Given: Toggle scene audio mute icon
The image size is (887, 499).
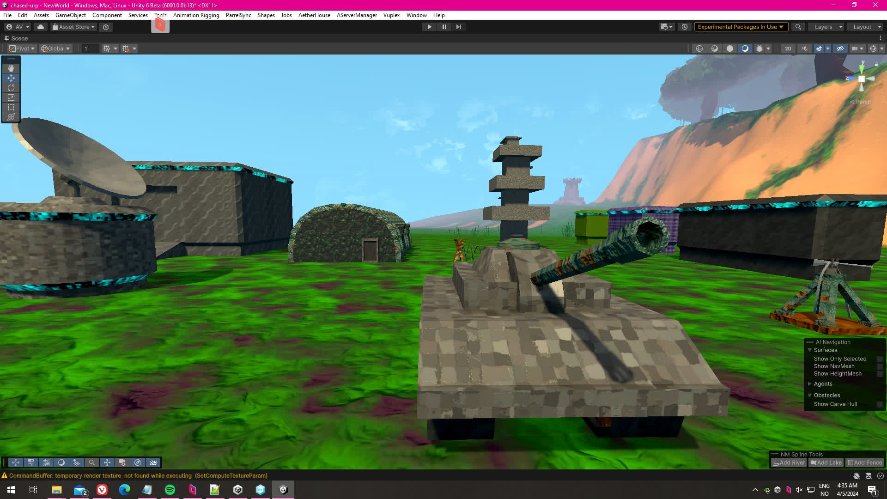Looking at the screenshot, I should point(805,49).
